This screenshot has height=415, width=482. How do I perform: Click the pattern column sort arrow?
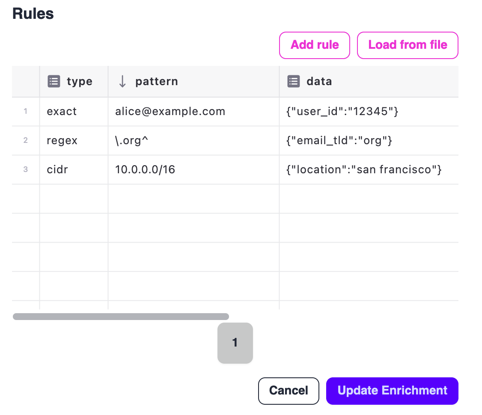[122, 81]
